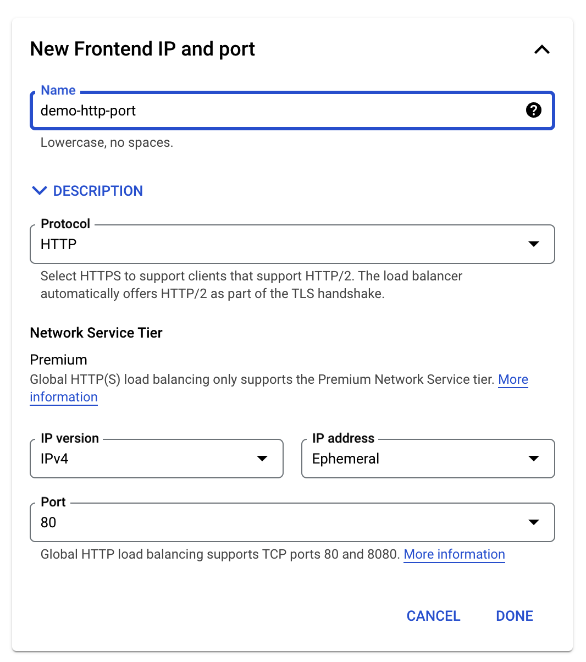Click the Port dropdown arrow

click(x=533, y=522)
